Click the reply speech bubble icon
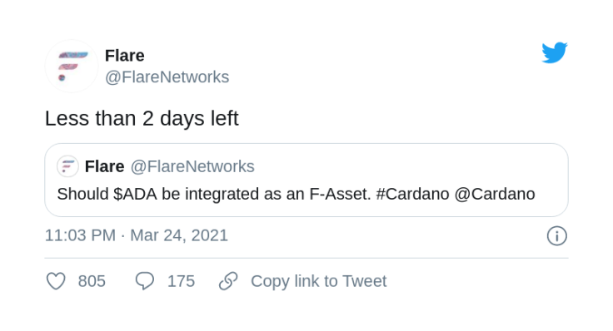This screenshot has height=331, width=613. [x=145, y=281]
